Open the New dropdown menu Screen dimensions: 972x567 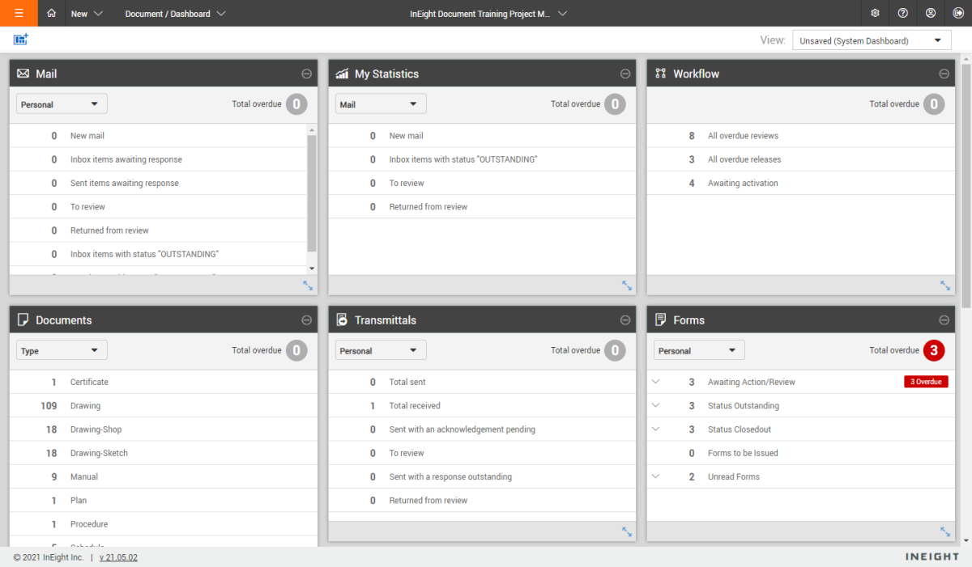pyautogui.click(x=87, y=14)
